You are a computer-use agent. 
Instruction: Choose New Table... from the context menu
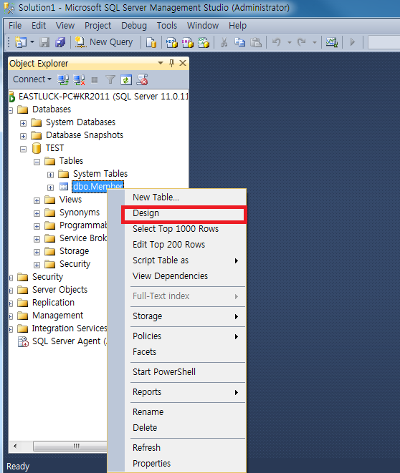156,198
